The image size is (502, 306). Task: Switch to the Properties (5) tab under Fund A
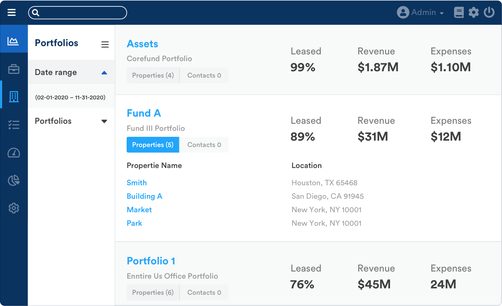click(152, 145)
